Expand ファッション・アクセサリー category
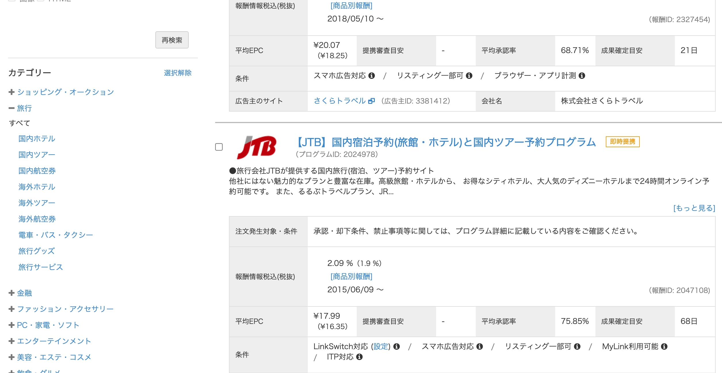722x373 pixels. tap(12, 309)
